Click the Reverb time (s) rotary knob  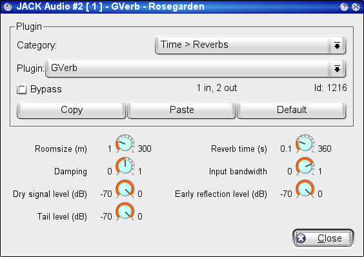(x=305, y=143)
